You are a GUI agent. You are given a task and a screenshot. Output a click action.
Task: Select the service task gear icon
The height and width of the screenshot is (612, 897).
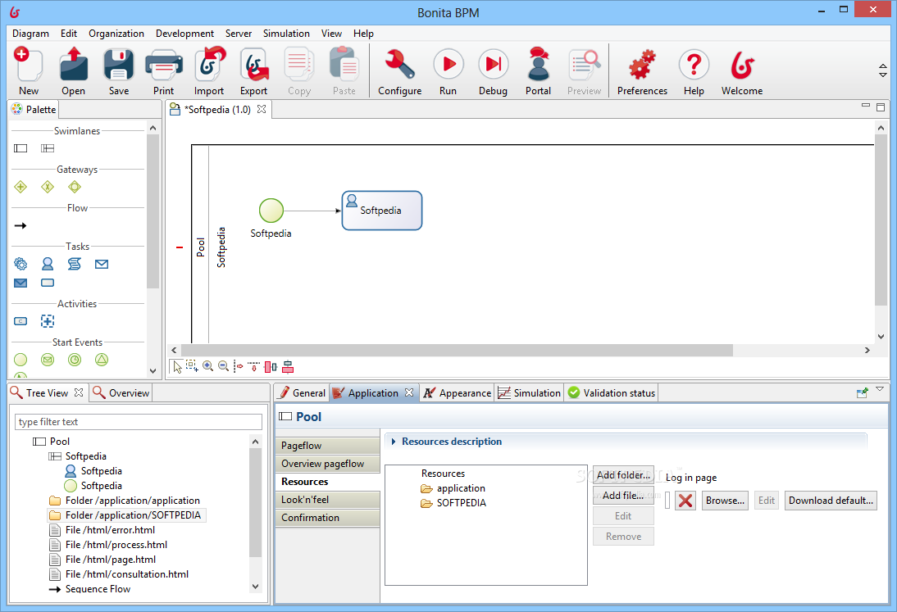tap(20, 264)
